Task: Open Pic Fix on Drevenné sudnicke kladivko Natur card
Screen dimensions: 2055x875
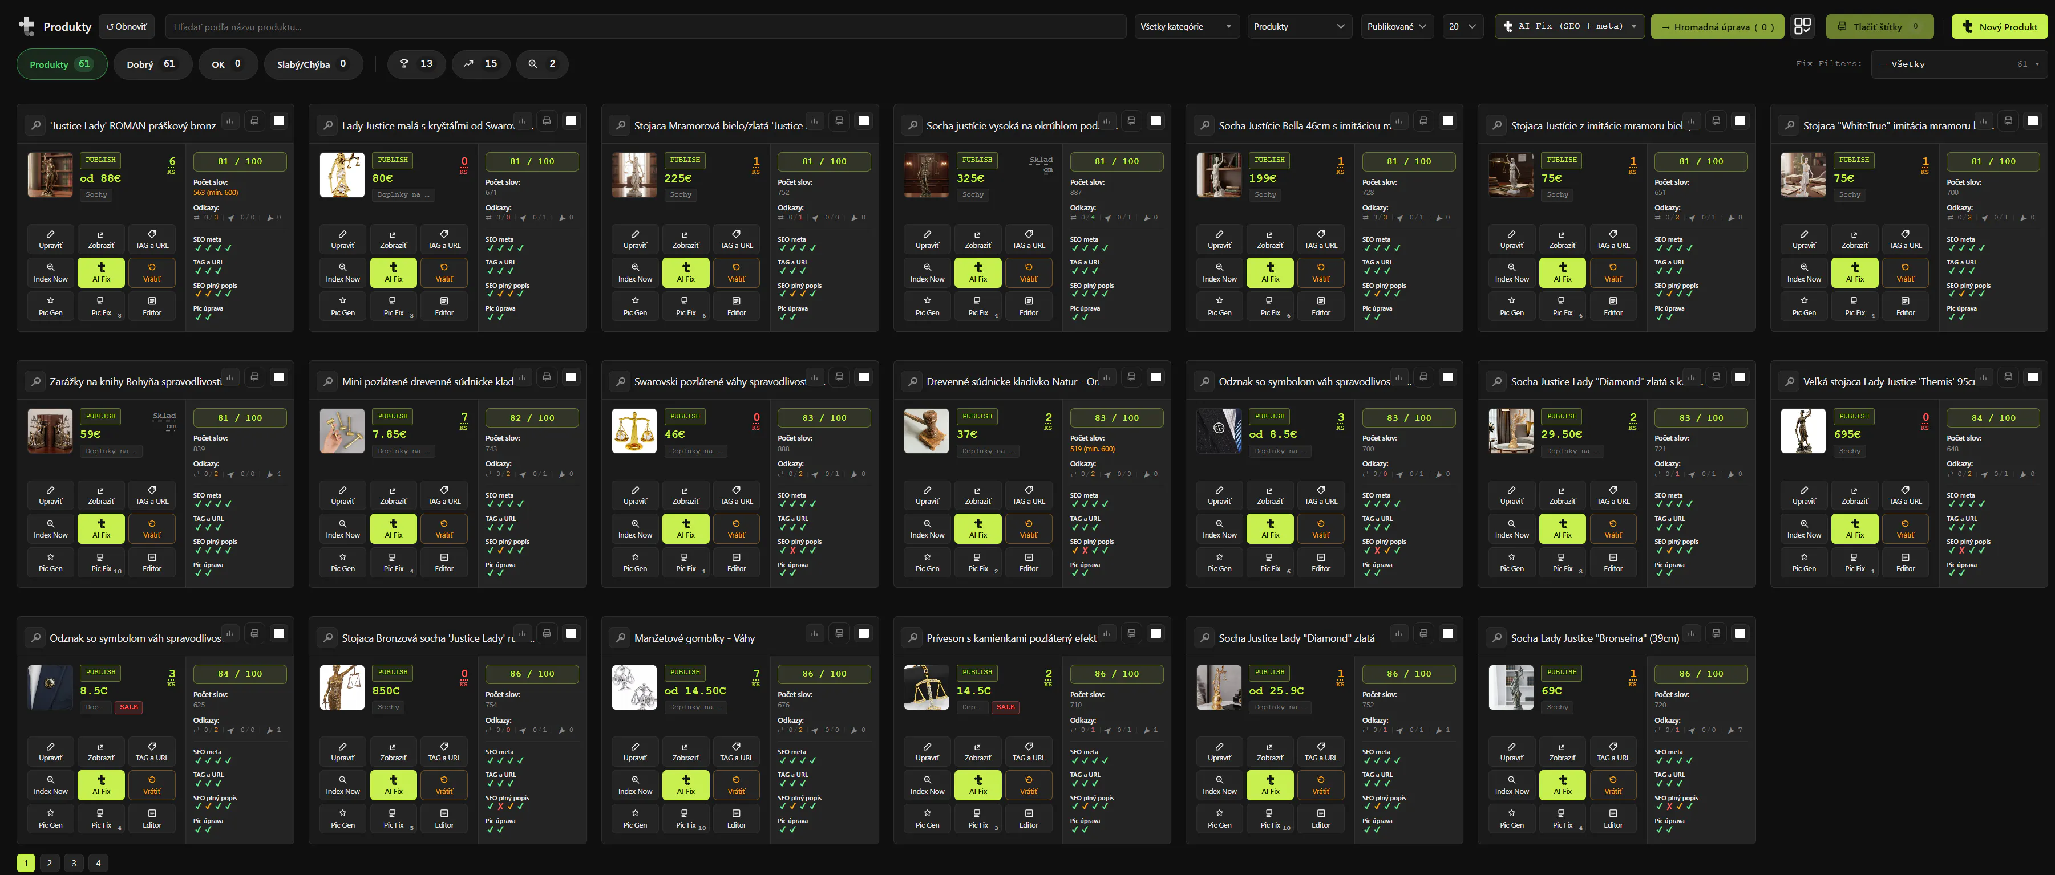Action: [978, 562]
